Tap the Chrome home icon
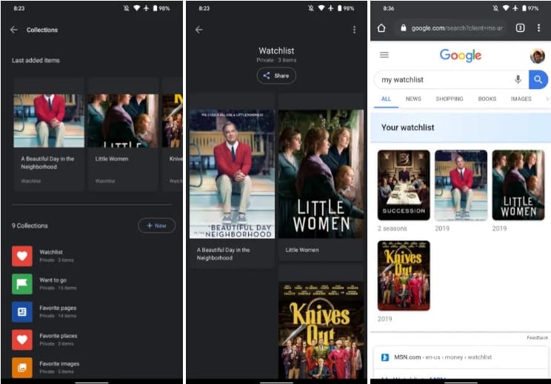The height and width of the screenshot is (384, 551). coord(381,27)
